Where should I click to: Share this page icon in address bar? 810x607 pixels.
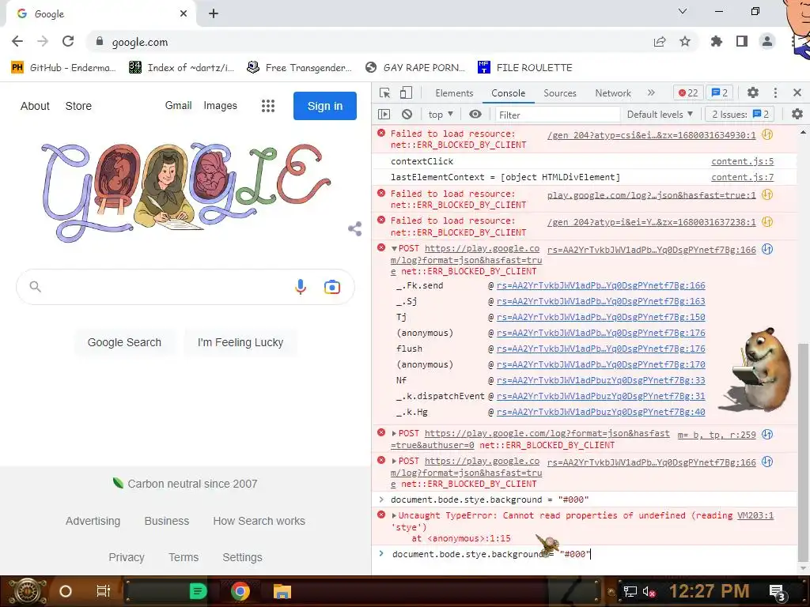(x=660, y=42)
